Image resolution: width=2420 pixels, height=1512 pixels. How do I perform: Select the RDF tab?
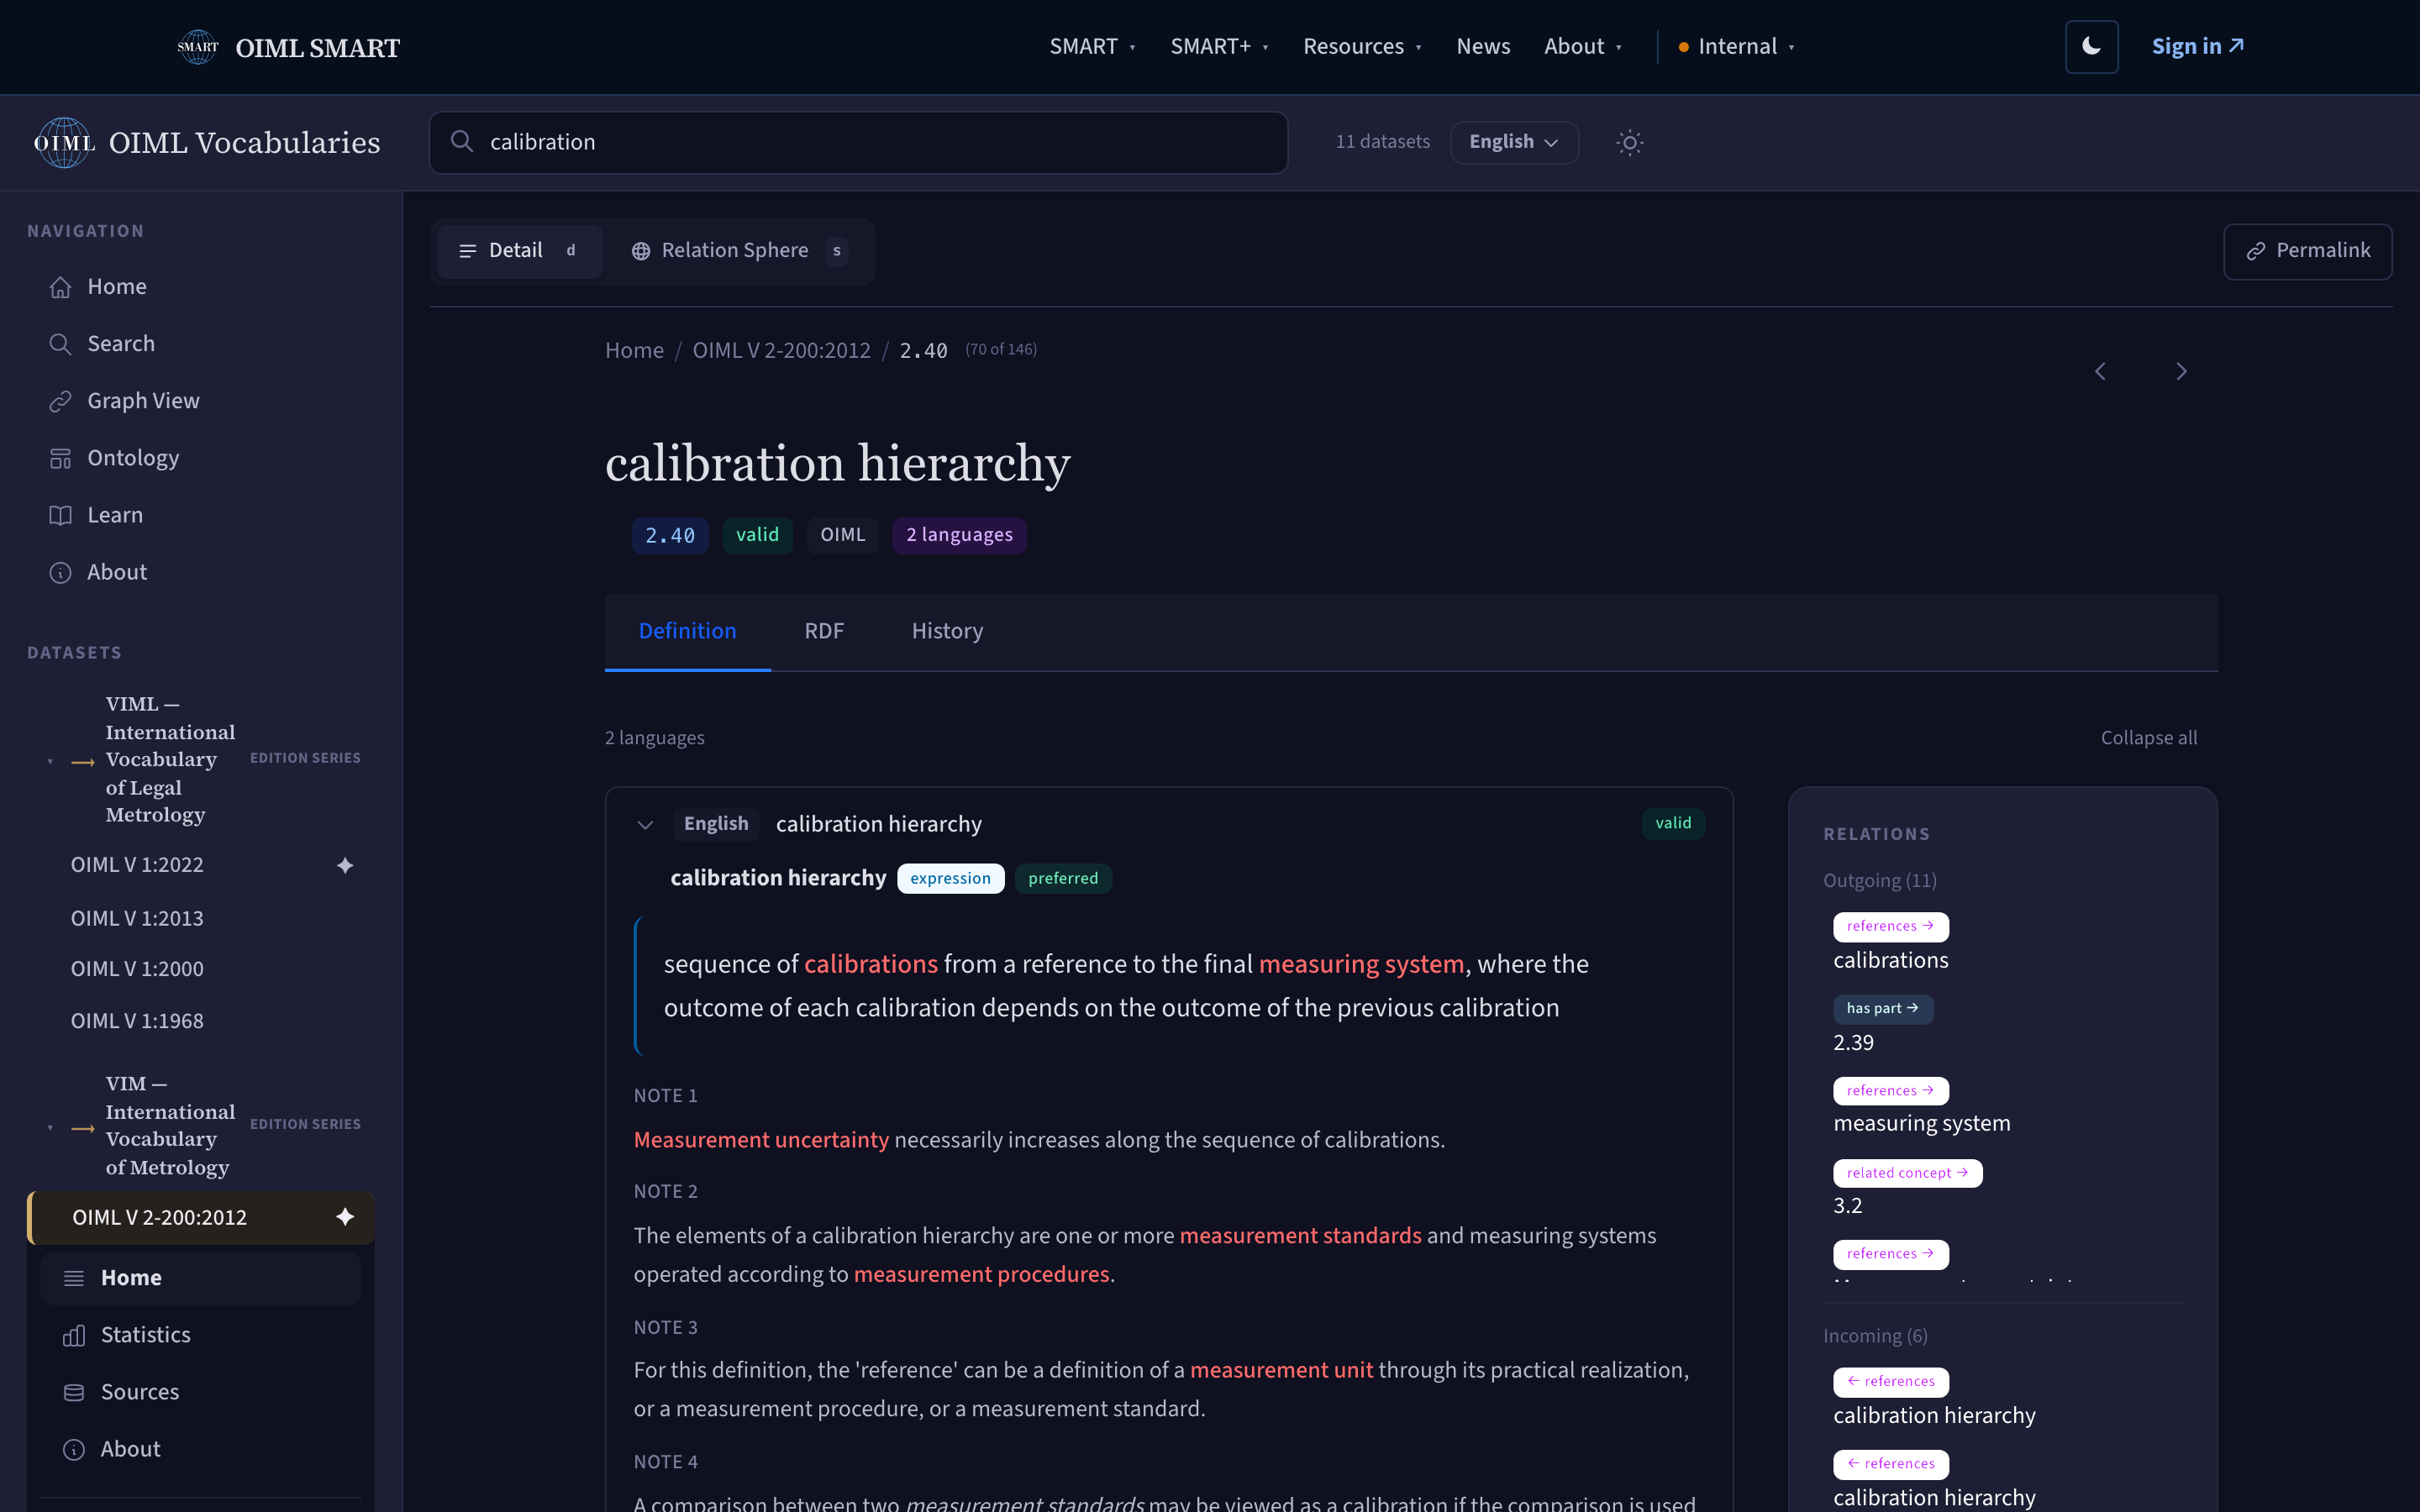click(x=824, y=632)
